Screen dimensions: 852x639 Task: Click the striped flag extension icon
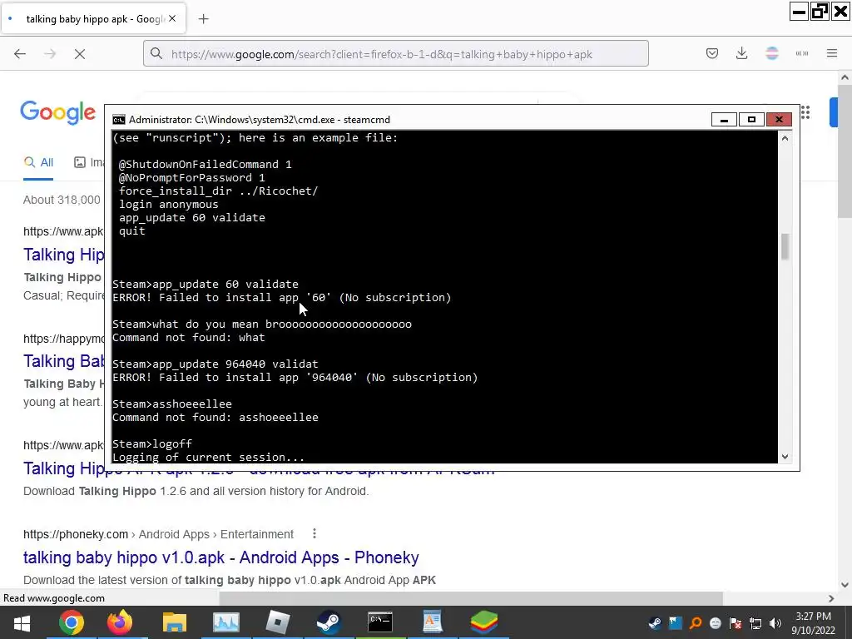coord(772,53)
